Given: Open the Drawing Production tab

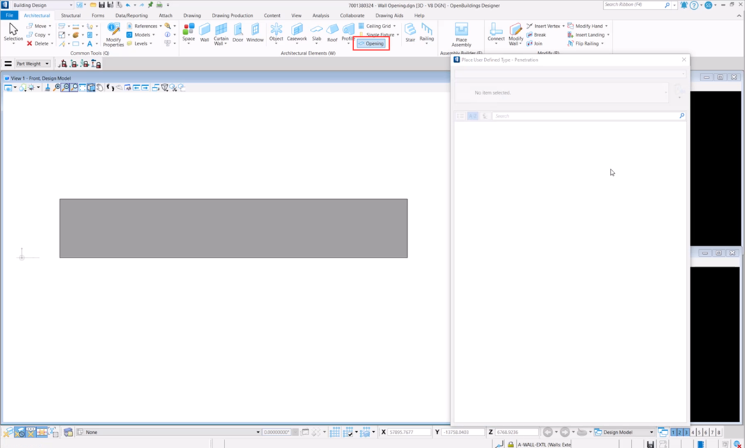Looking at the screenshot, I should click(232, 15).
